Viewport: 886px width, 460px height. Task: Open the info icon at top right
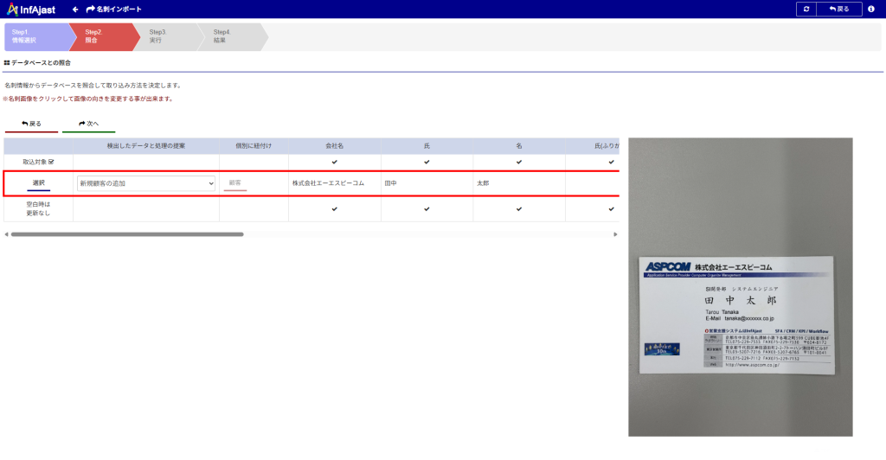pos(870,9)
